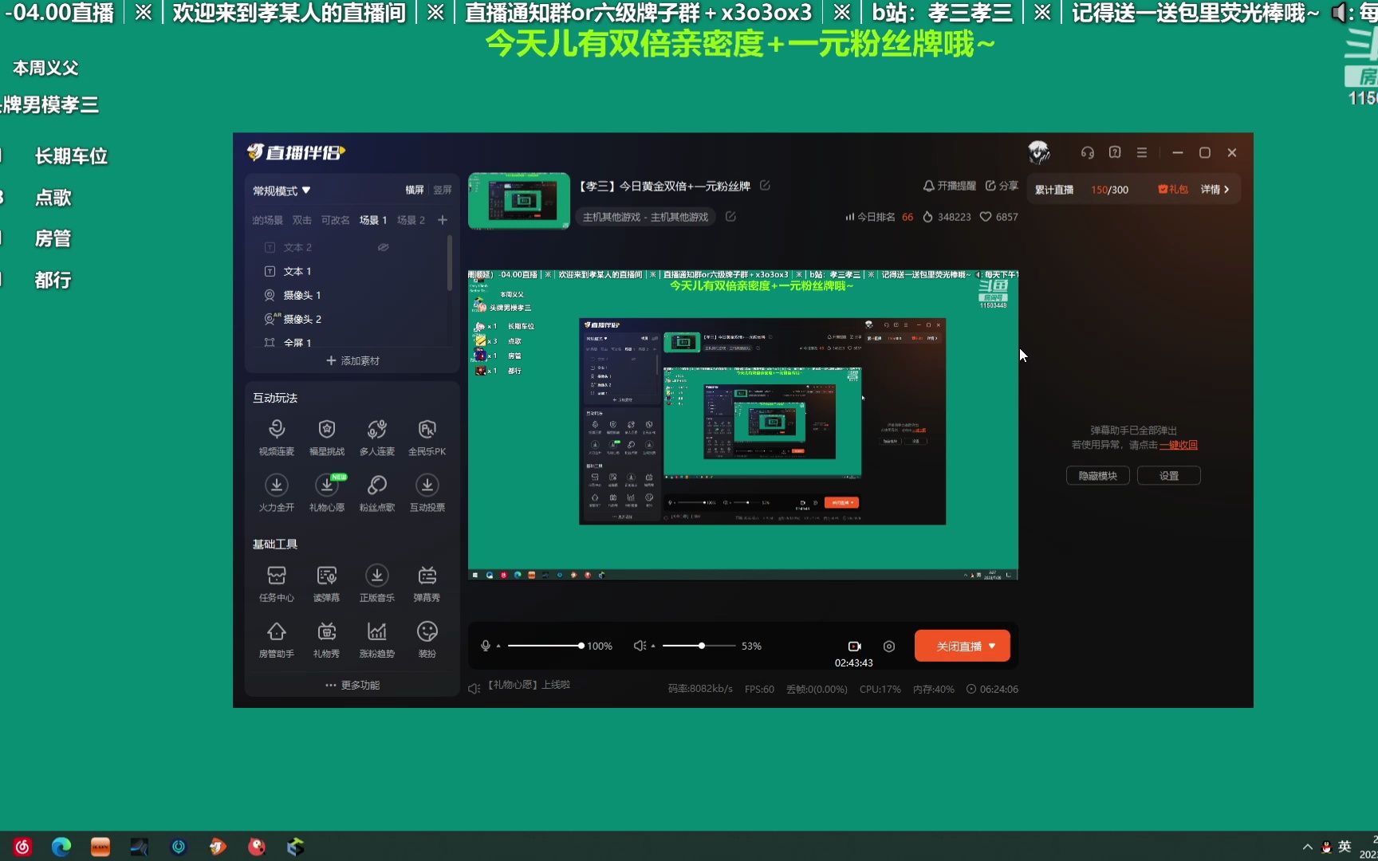
Task: Expand the 关闭直播 button dropdown arrow
Action: coord(992,646)
